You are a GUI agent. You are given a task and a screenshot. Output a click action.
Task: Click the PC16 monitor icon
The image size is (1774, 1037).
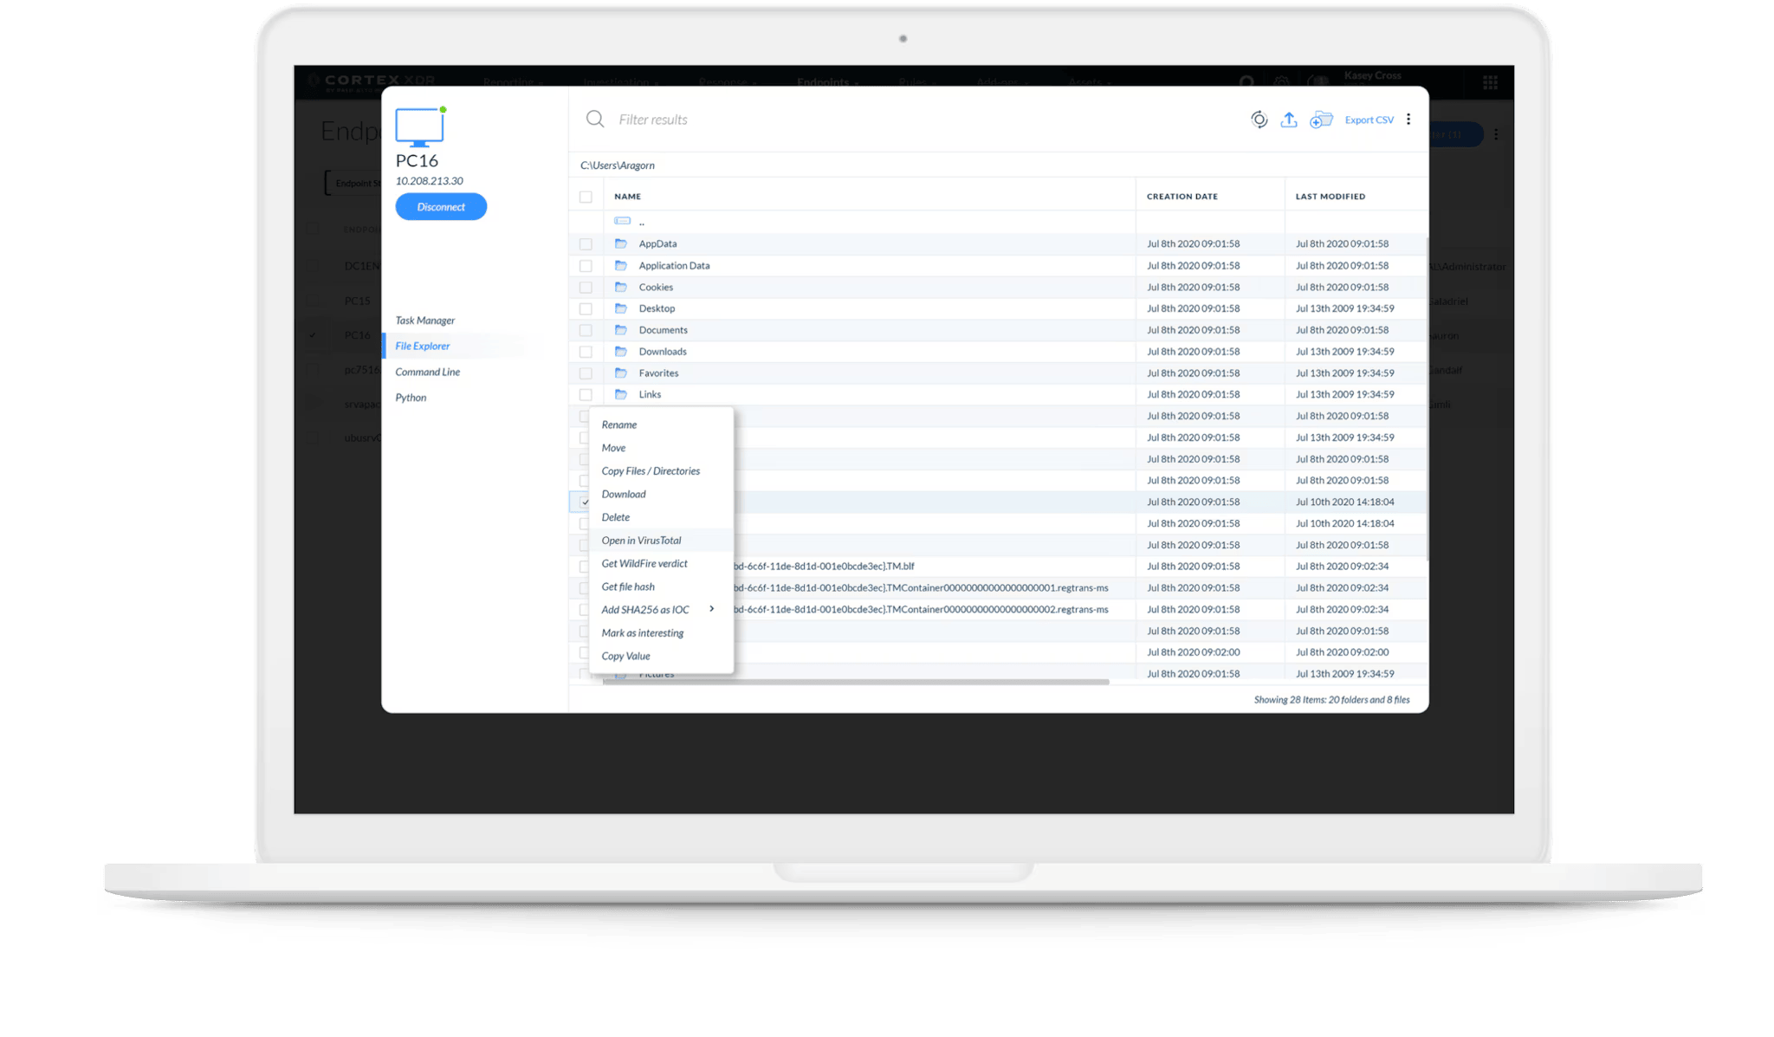click(x=419, y=127)
